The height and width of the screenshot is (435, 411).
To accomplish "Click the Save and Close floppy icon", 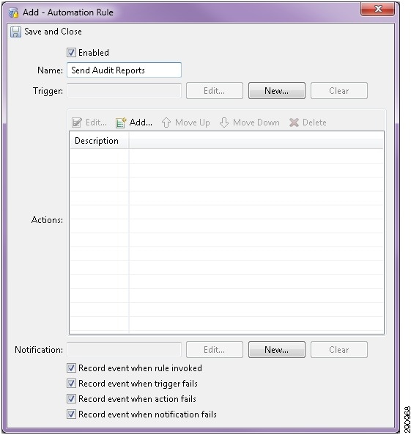I will pyautogui.click(x=15, y=32).
